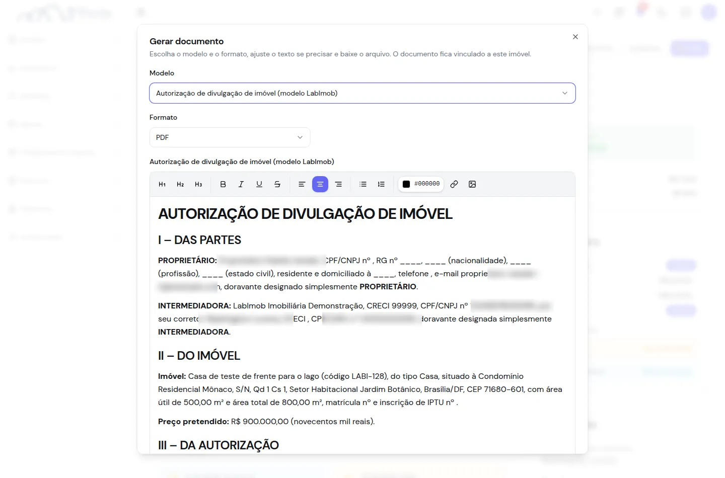Toggle underline formatting
Viewport: 725px width, 478px height.
(259, 184)
